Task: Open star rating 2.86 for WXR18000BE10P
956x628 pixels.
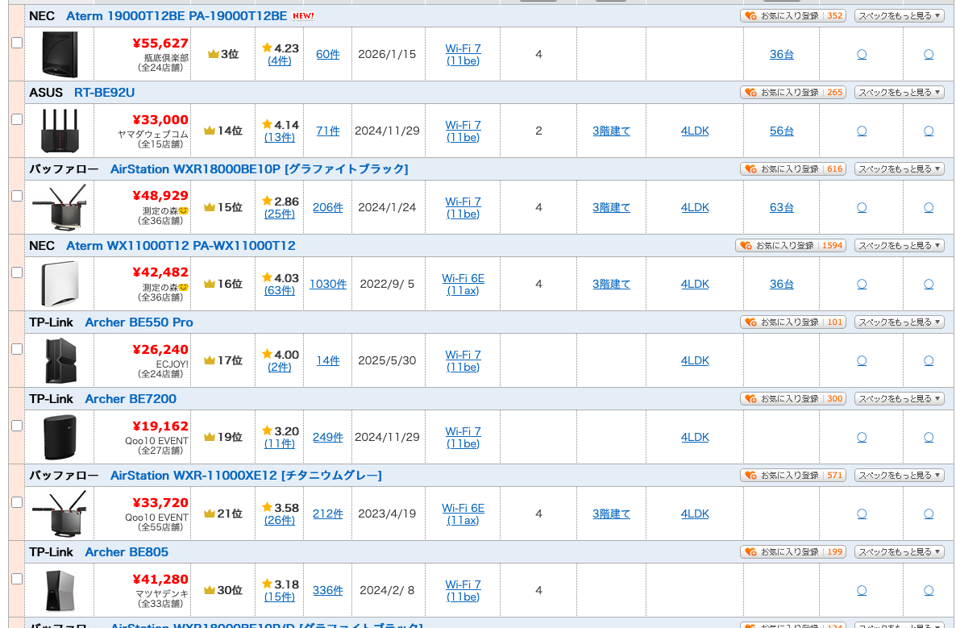Action: point(281,202)
